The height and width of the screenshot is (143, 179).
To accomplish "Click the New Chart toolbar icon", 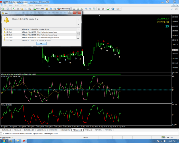I will pyautogui.click(x=3, y=9).
